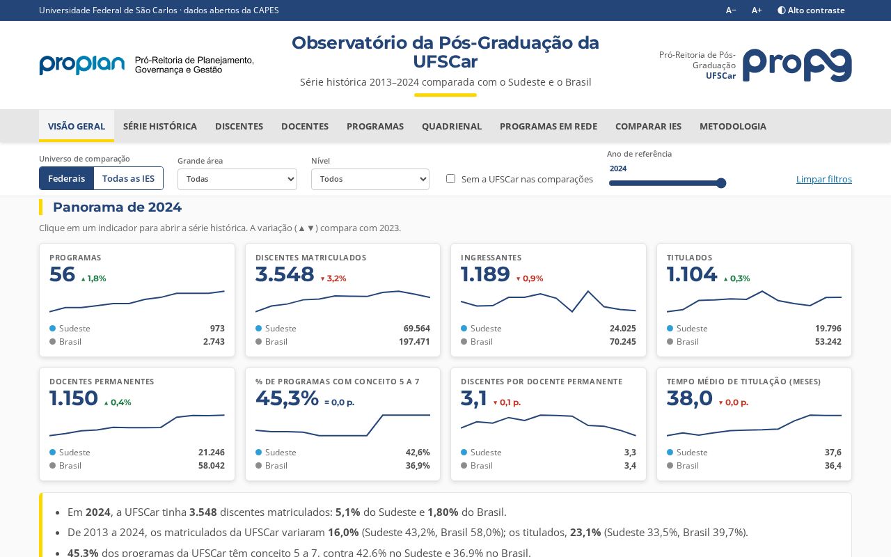891x557 pixels.
Task: Increase font size with A+ button
Action: [757, 10]
